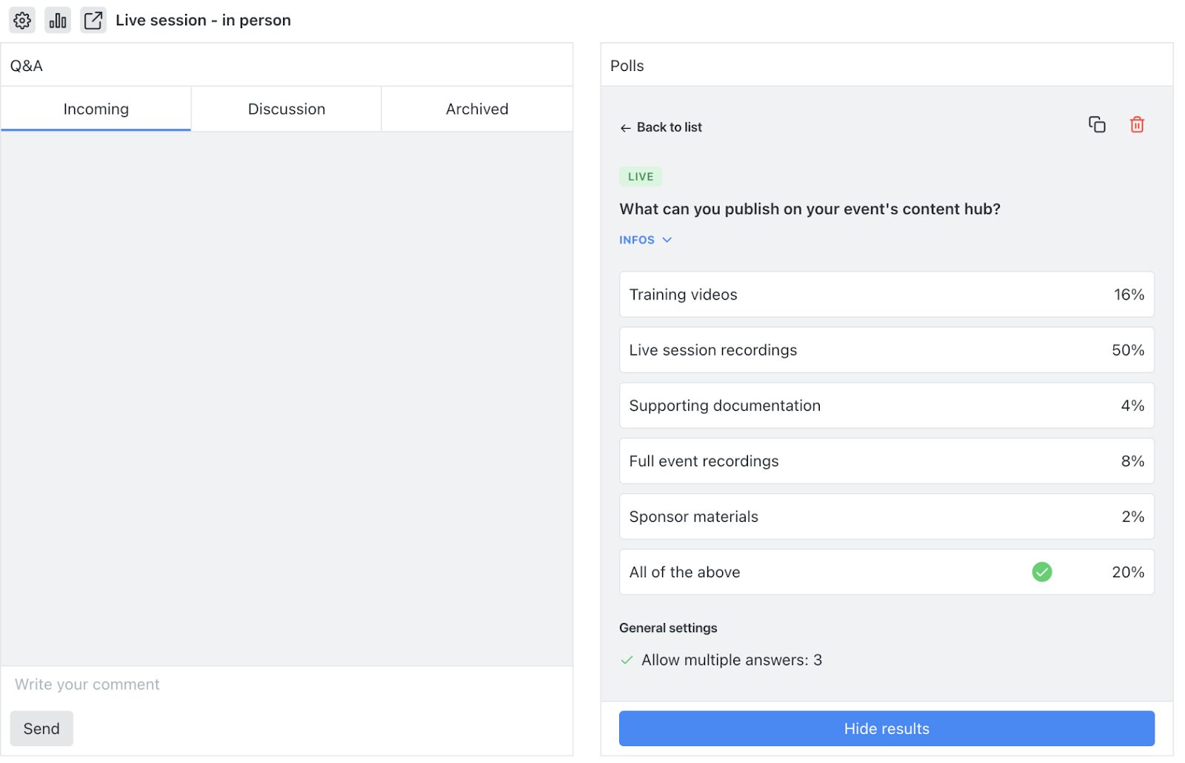Open the Archived tab

pos(477,109)
